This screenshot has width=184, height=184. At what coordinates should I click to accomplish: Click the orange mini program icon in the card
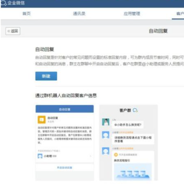116,155
